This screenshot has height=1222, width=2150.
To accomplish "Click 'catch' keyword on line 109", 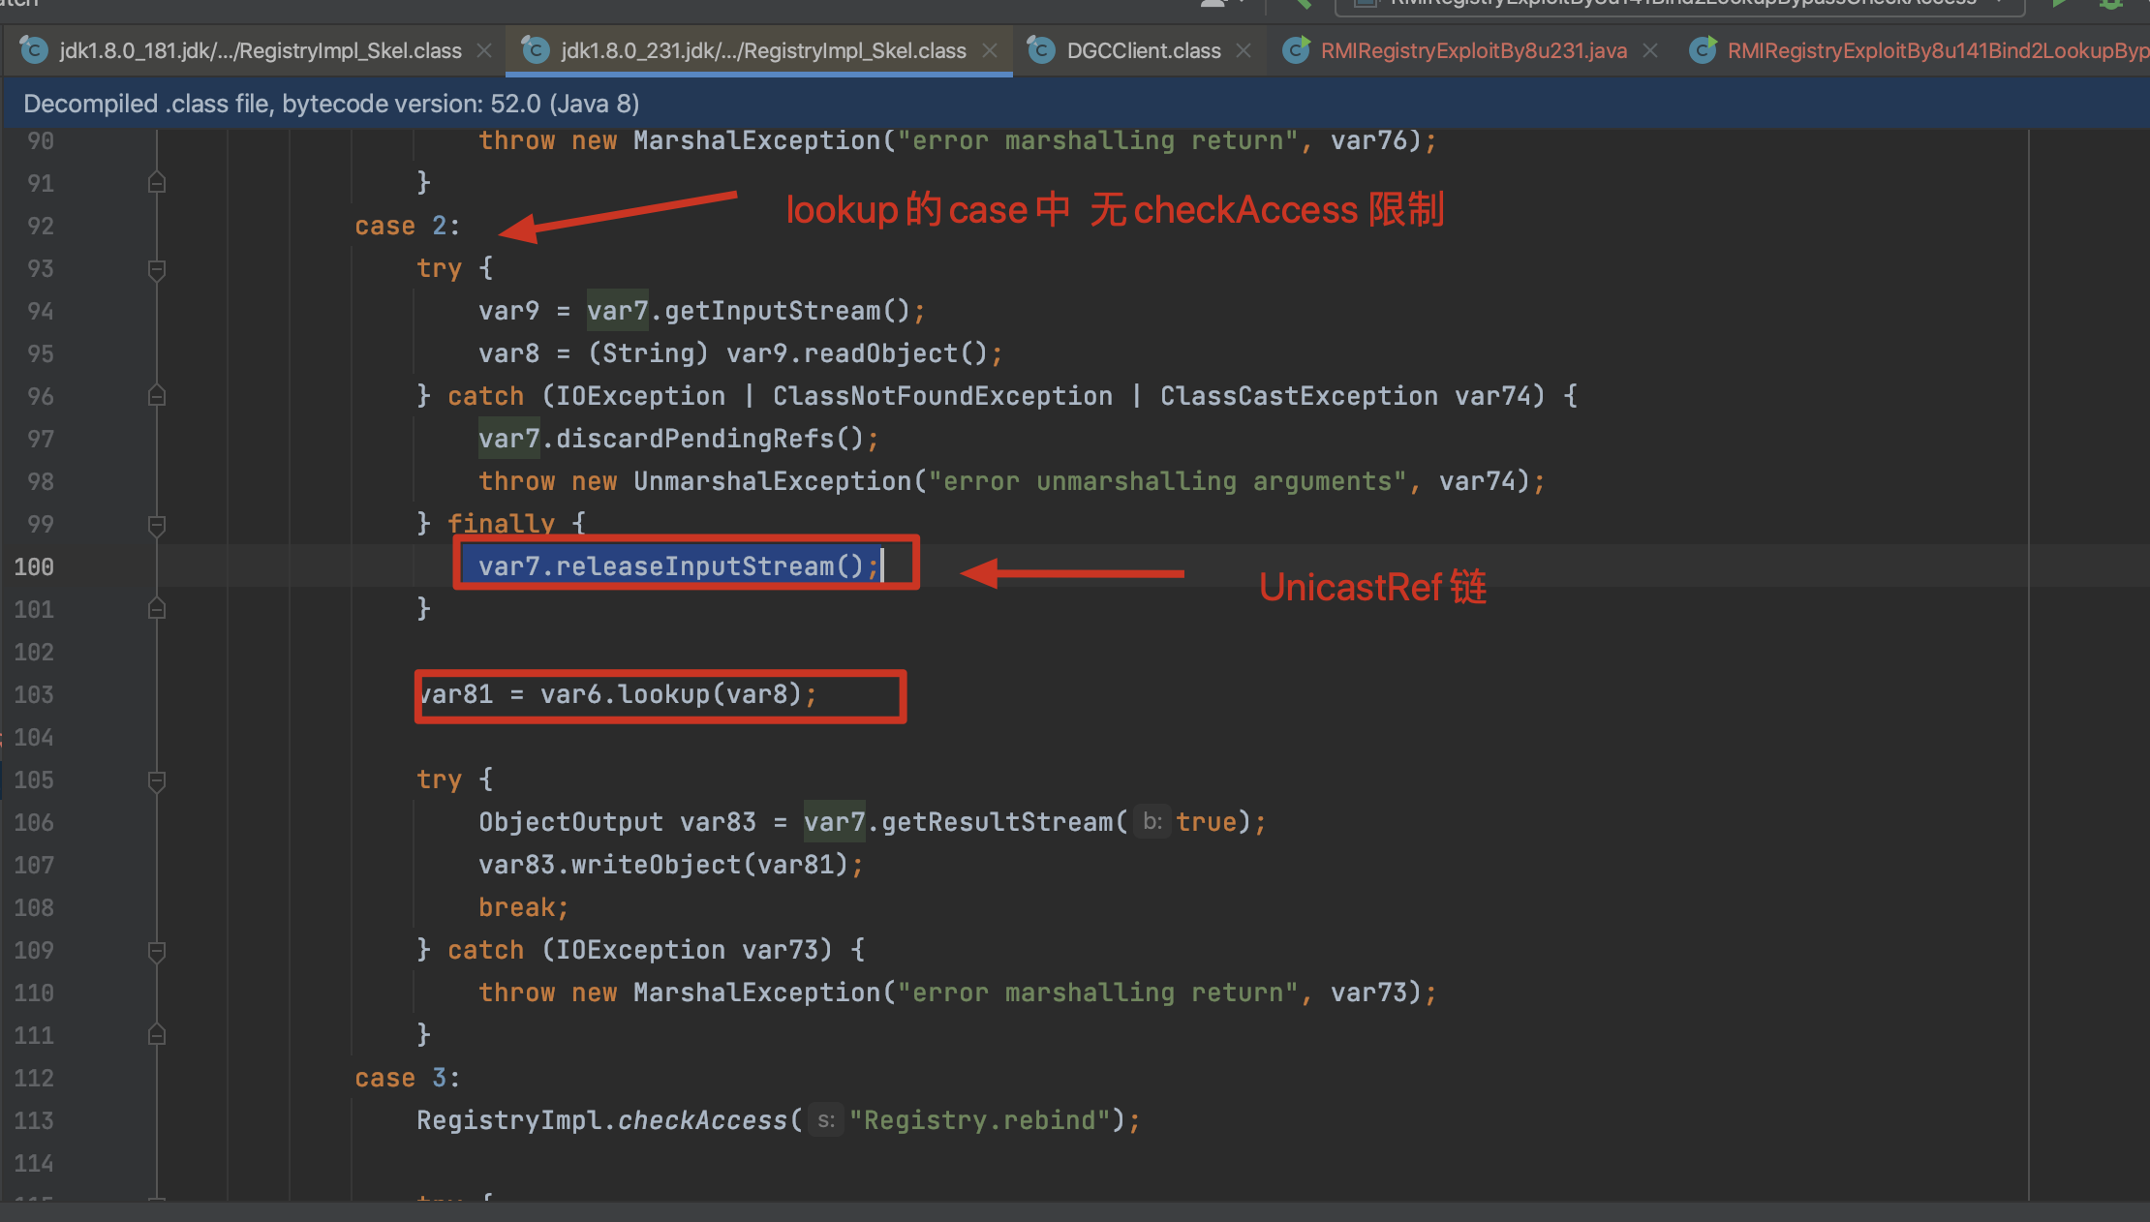I will pyautogui.click(x=485, y=950).
